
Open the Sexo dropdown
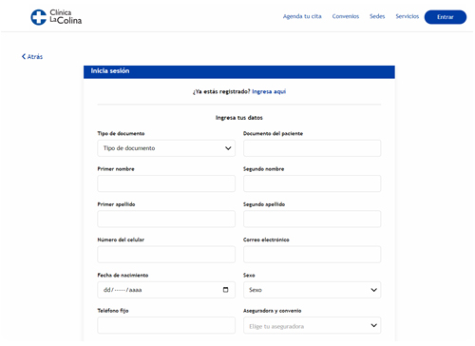(313, 290)
